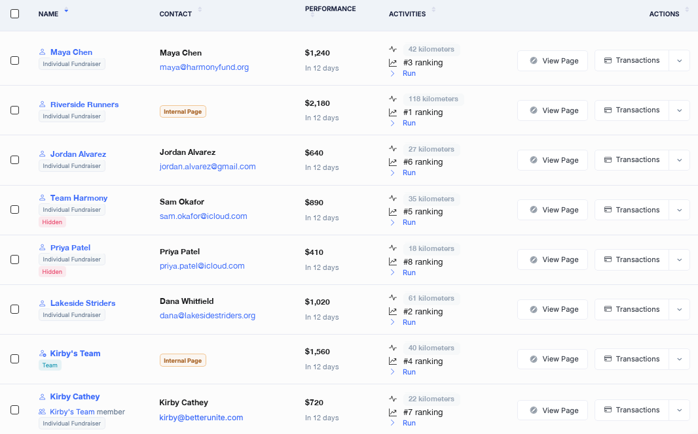Expand actions dropdown for Kirby Cathey
Image resolution: width=698 pixels, height=434 pixels.
(679, 410)
